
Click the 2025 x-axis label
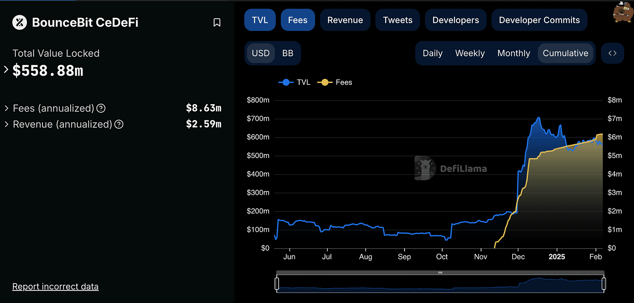coord(557,257)
